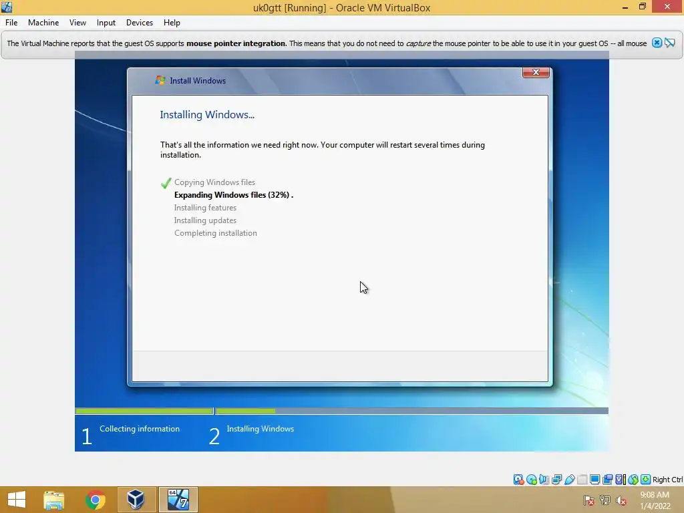Open the File menu
This screenshot has height=513, width=684.
11,23
